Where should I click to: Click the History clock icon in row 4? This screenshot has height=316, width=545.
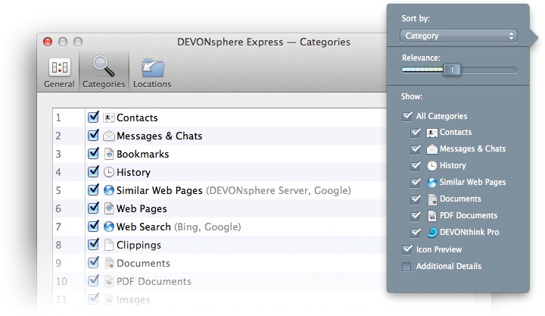point(108,173)
